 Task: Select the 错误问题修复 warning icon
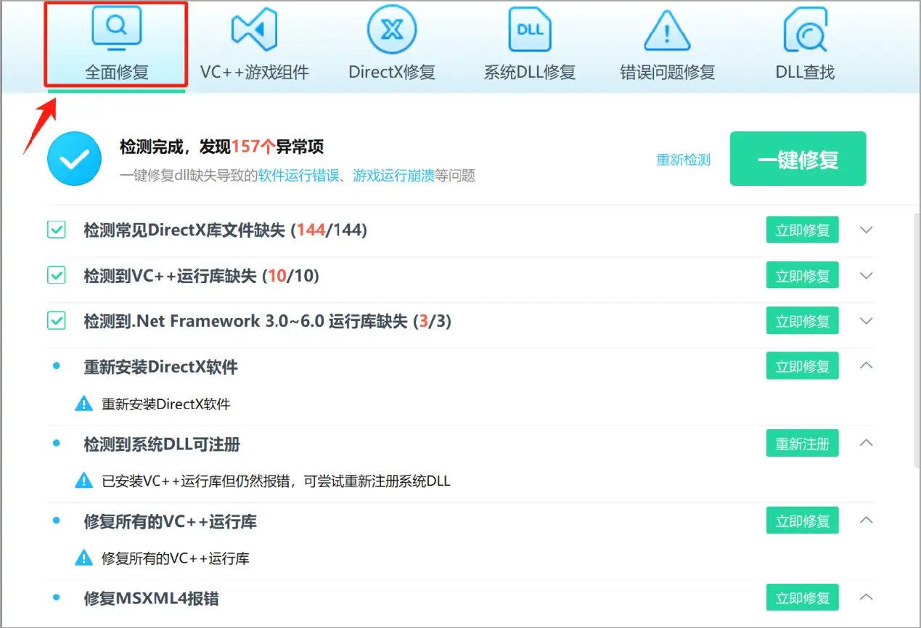[666, 29]
